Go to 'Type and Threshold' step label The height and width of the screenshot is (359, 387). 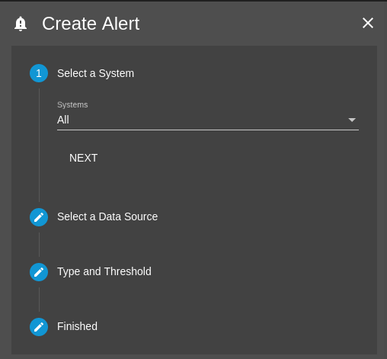point(104,271)
